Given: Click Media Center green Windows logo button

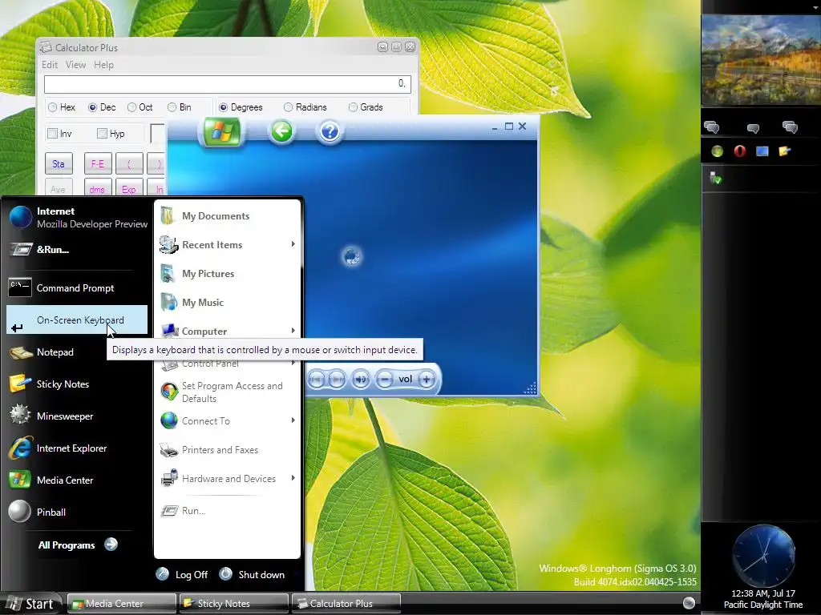Looking at the screenshot, I should pyautogui.click(x=221, y=131).
